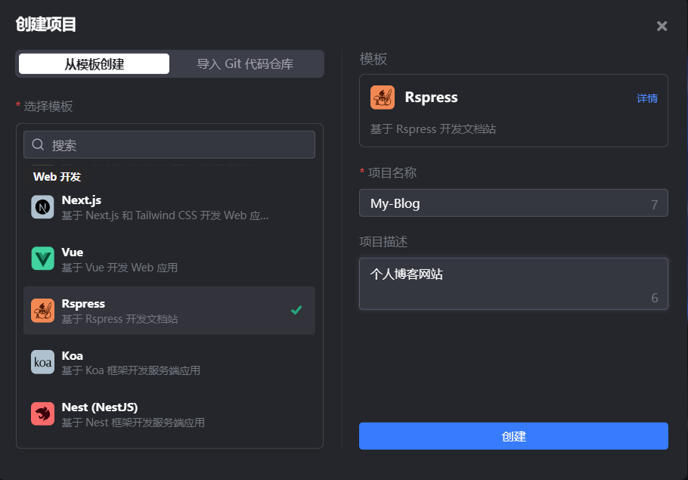Click 基于 Rspress 开发文档站 in the preview card

[x=433, y=129]
